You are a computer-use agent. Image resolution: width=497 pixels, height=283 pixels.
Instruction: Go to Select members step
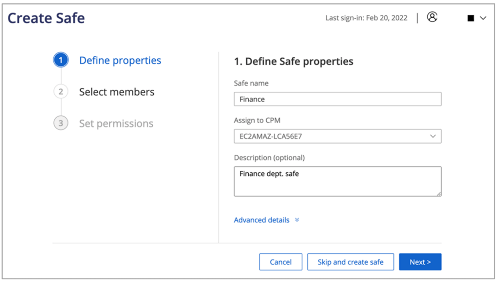117,92
